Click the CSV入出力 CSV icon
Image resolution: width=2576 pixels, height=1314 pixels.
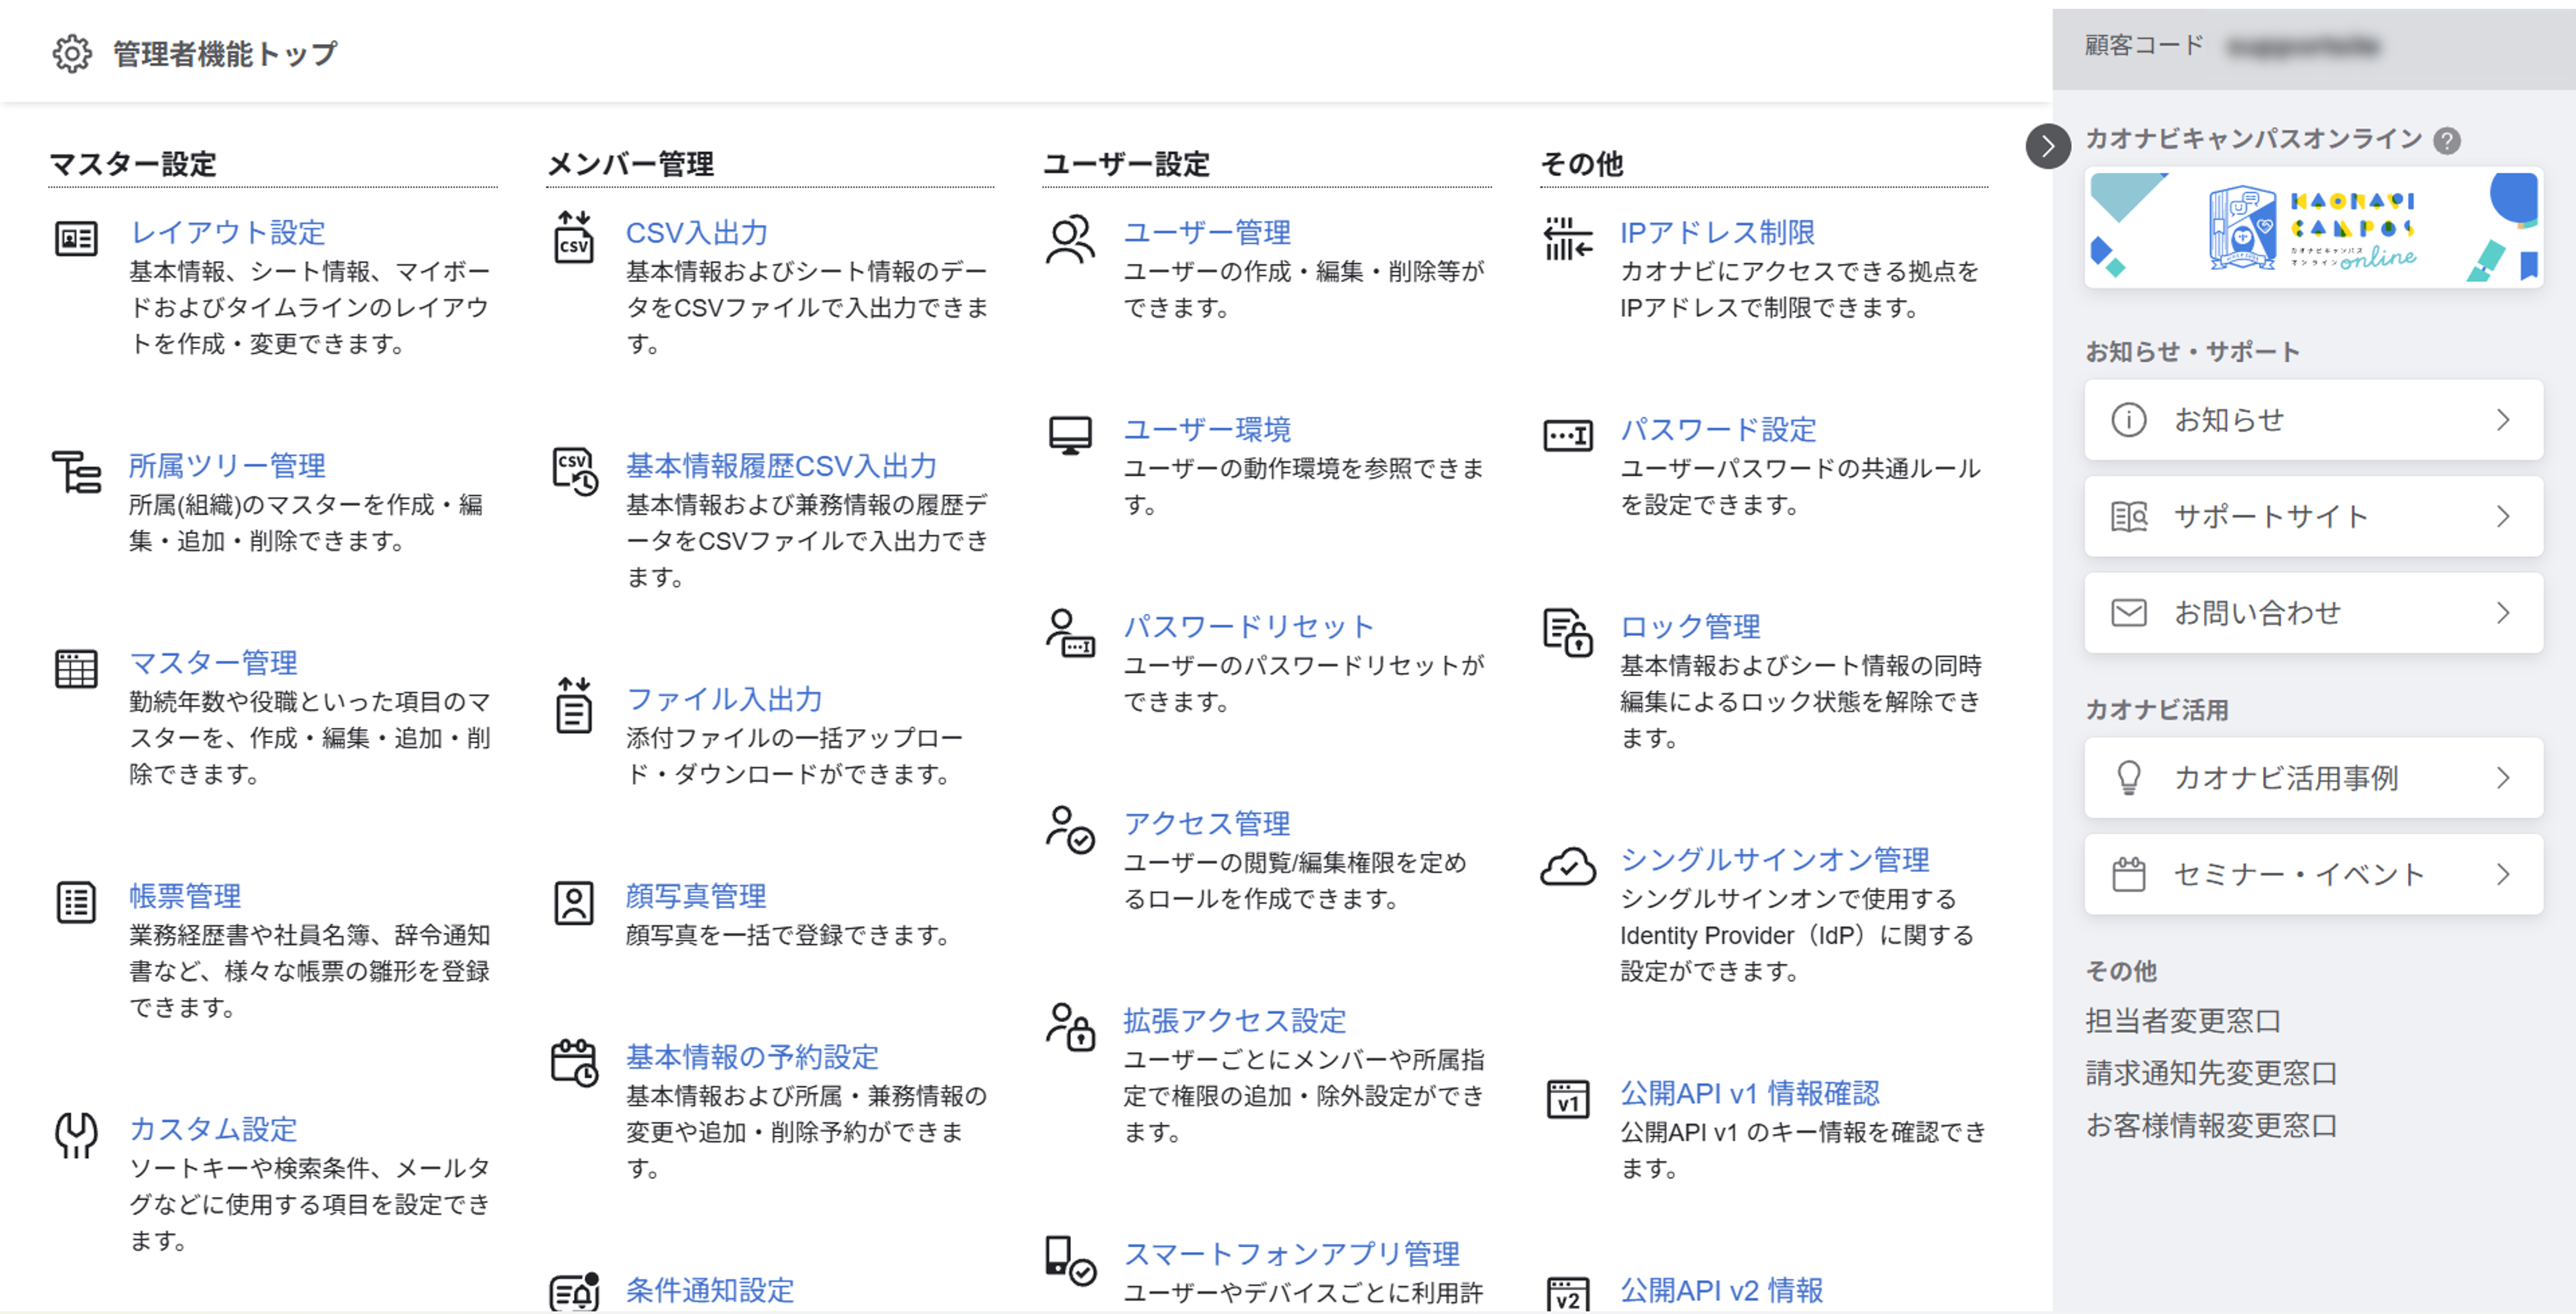pyautogui.click(x=574, y=237)
